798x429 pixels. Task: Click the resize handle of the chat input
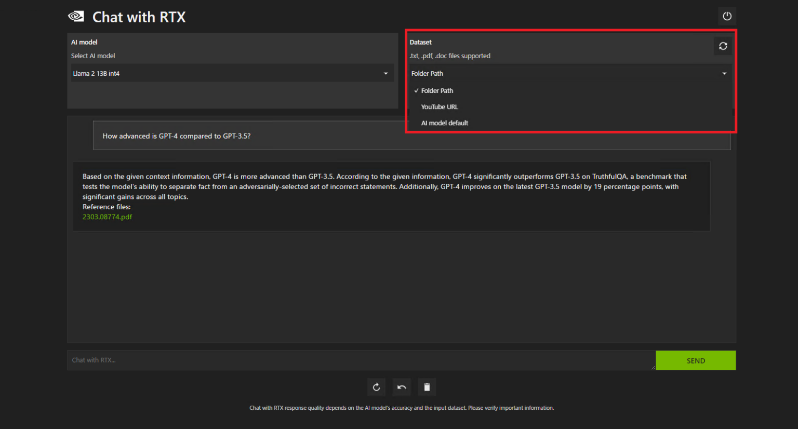pyautogui.click(x=653, y=367)
